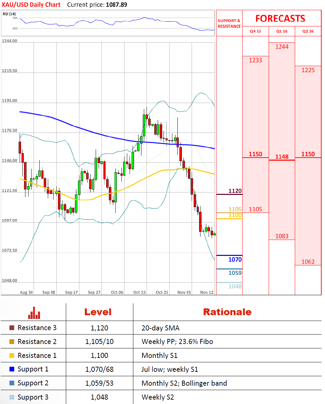Click the 1146.00 price axis label
The height and width of the screenshot is (404, 325).
click(x=9, y=161)
